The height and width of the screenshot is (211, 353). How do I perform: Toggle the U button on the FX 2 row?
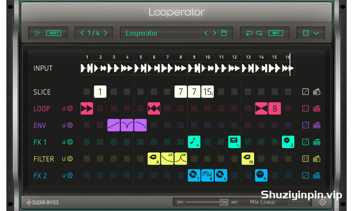(64, 176)
